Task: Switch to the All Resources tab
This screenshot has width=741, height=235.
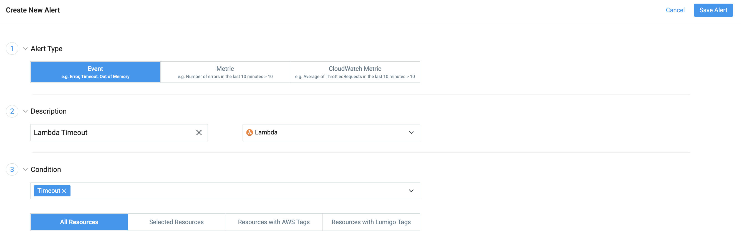Action: 79,222
